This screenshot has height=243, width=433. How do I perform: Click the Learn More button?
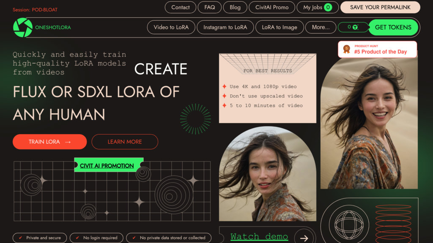tap(125, 142)
